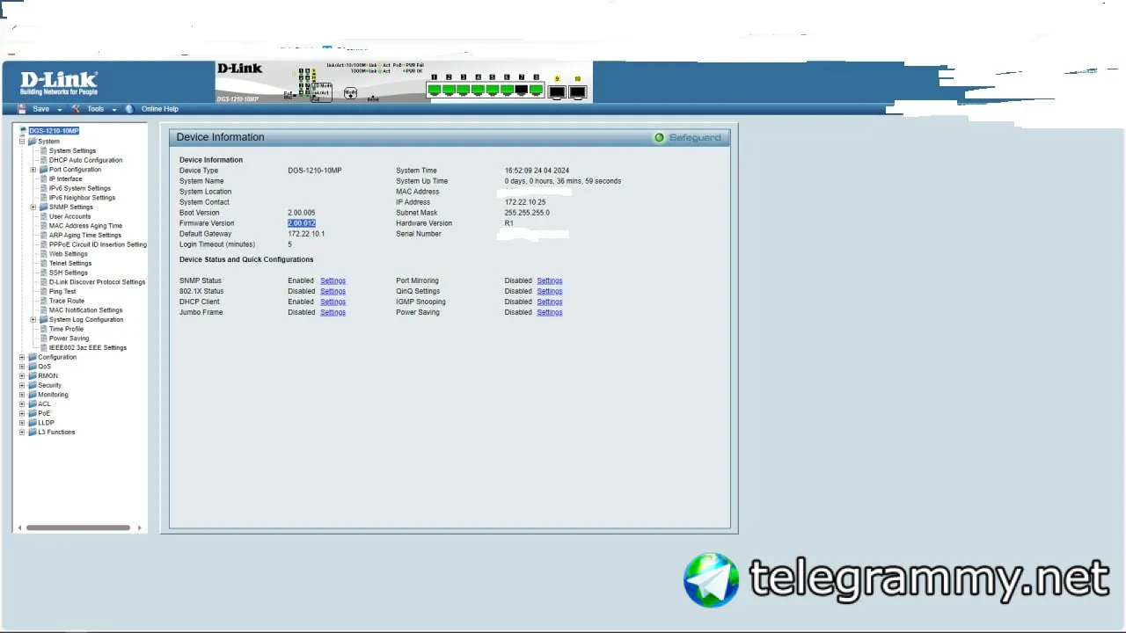Image resolution: width=1126 pixels, height=633 pixels.
Task: Click the navigation tree's horizontal scrollbar thumb
Action: tap(78, 528)
